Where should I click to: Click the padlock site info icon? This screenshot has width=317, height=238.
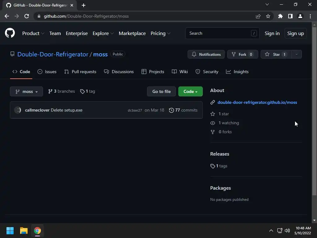click(x=39, y=16)
